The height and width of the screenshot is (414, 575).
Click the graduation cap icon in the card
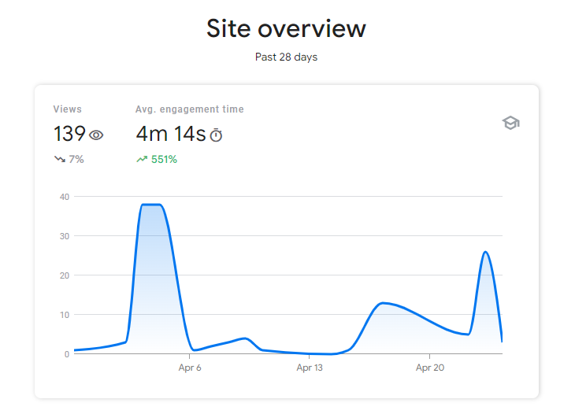click(x=511, y=124)
